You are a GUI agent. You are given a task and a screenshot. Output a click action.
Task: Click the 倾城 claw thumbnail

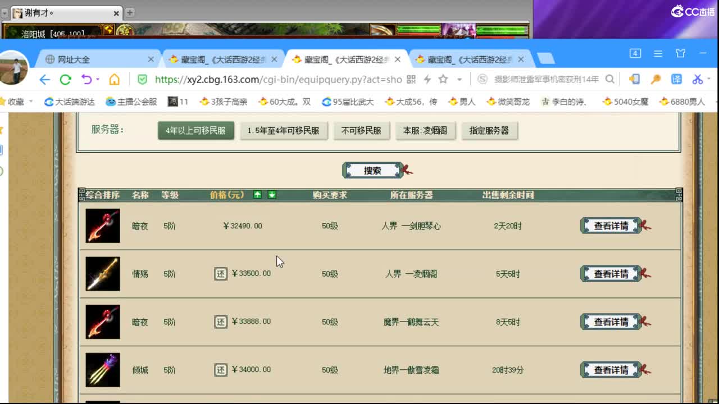point(103,370)
